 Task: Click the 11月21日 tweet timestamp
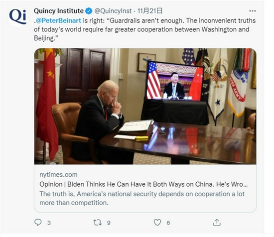click(150, 11)
